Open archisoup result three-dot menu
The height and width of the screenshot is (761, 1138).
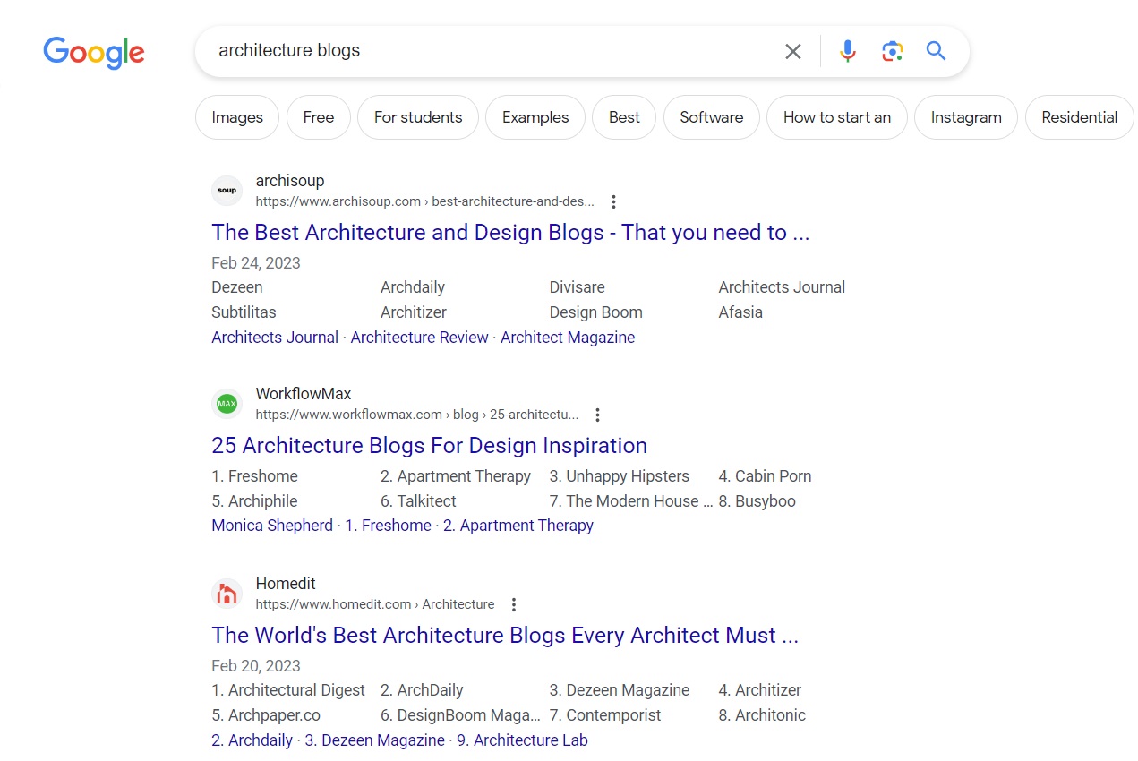click(x=613, y=201)
